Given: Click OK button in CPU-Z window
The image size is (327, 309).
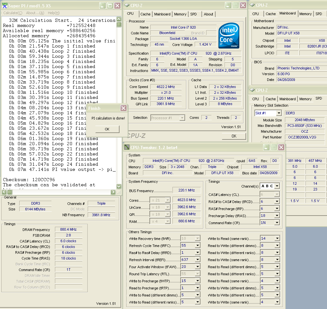Looking at the screenshot, I should pyautogui.click(x=234, y=136).
